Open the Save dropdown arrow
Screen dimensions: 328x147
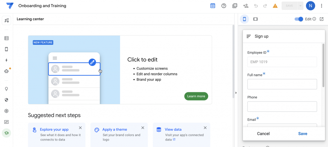[x=300, y=6]
